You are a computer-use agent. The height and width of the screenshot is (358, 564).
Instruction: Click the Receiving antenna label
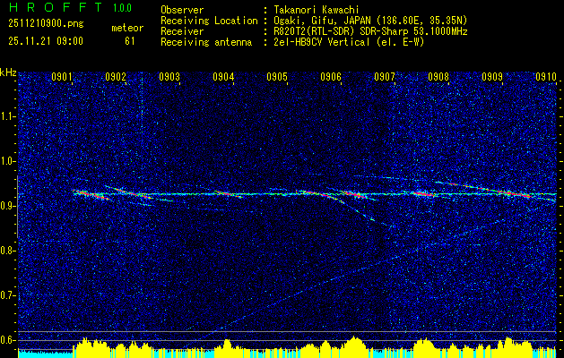tap(206, 42)
